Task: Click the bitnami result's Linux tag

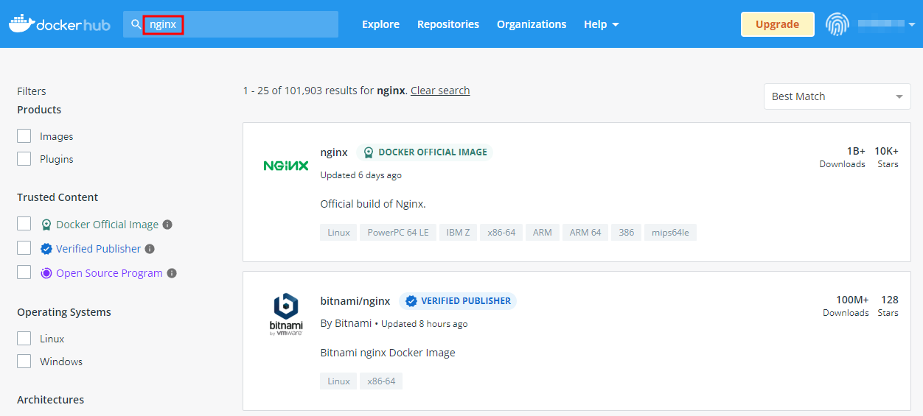Action: (x=338, y=381)
